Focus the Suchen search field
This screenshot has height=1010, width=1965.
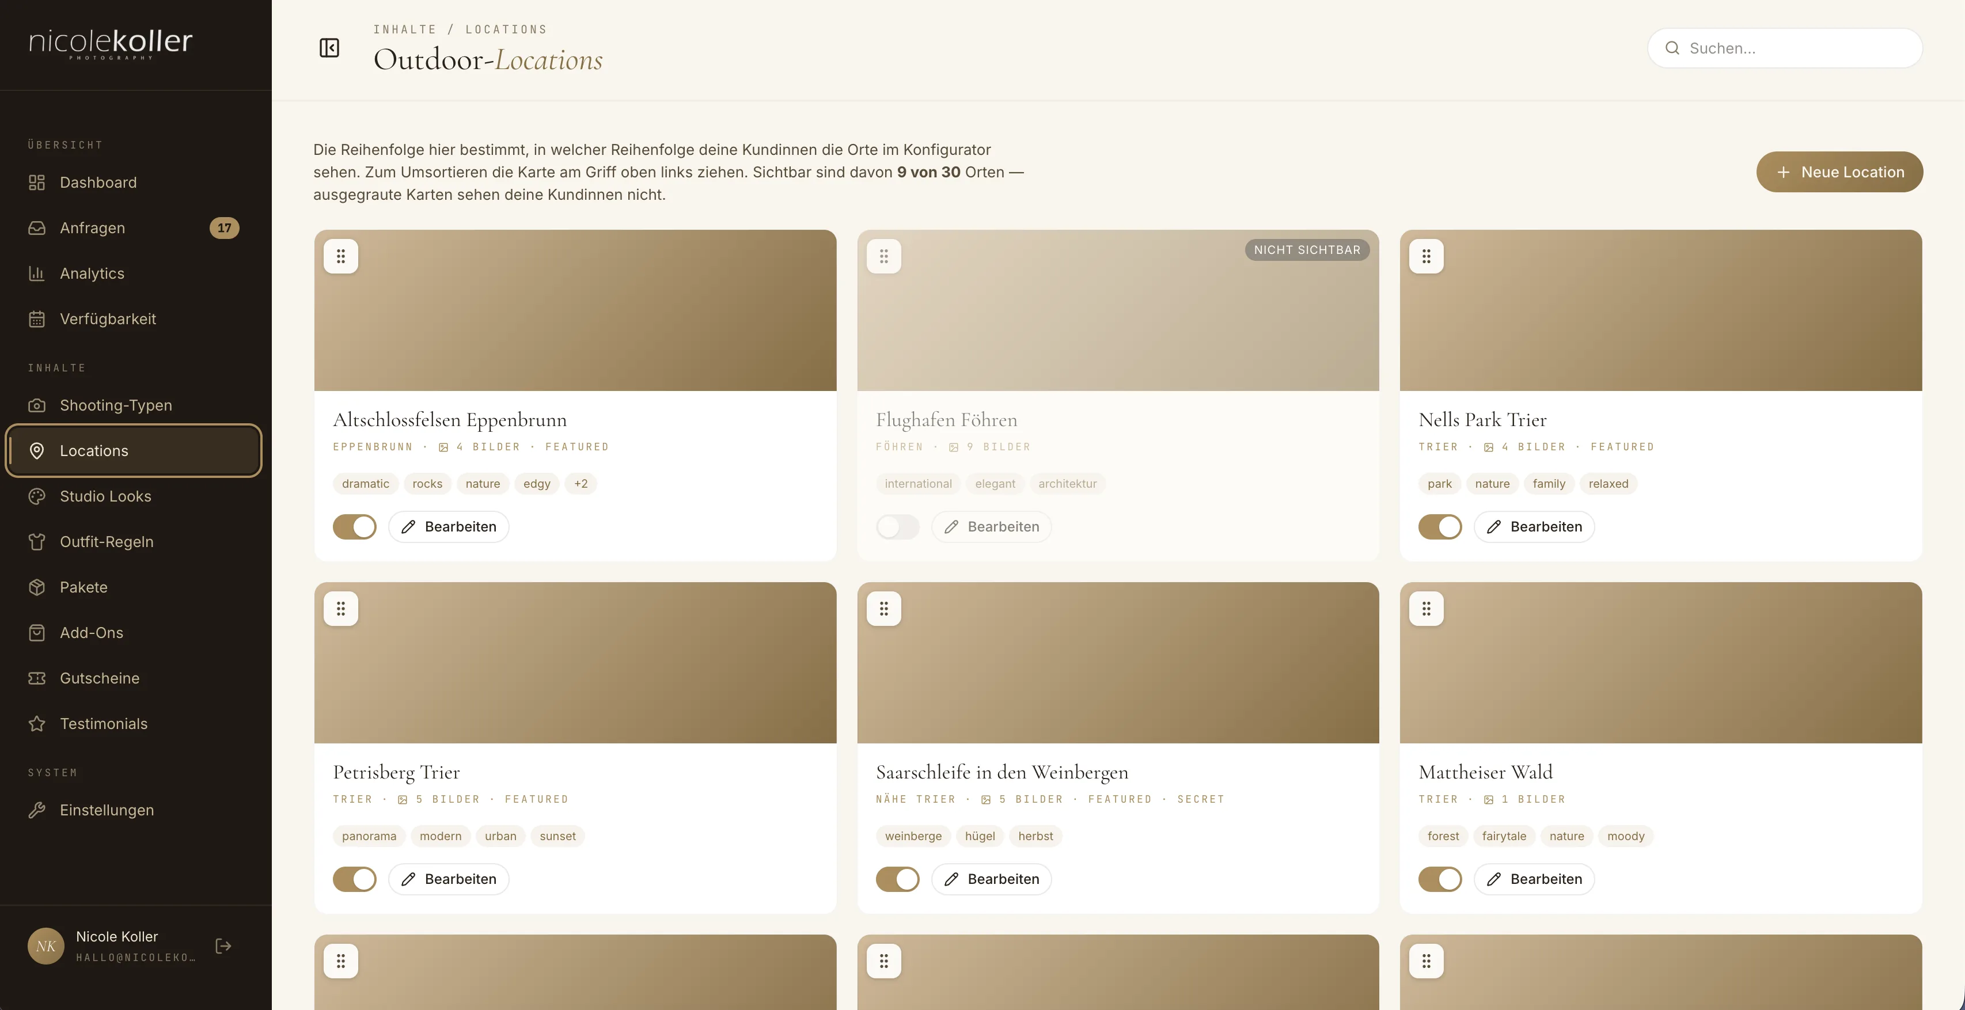tap(1784, 48)
